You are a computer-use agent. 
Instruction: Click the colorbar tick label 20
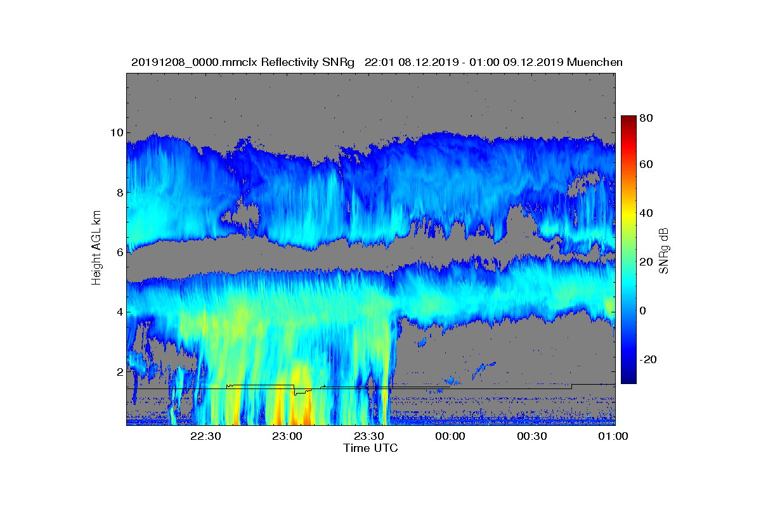click(647, 262)
